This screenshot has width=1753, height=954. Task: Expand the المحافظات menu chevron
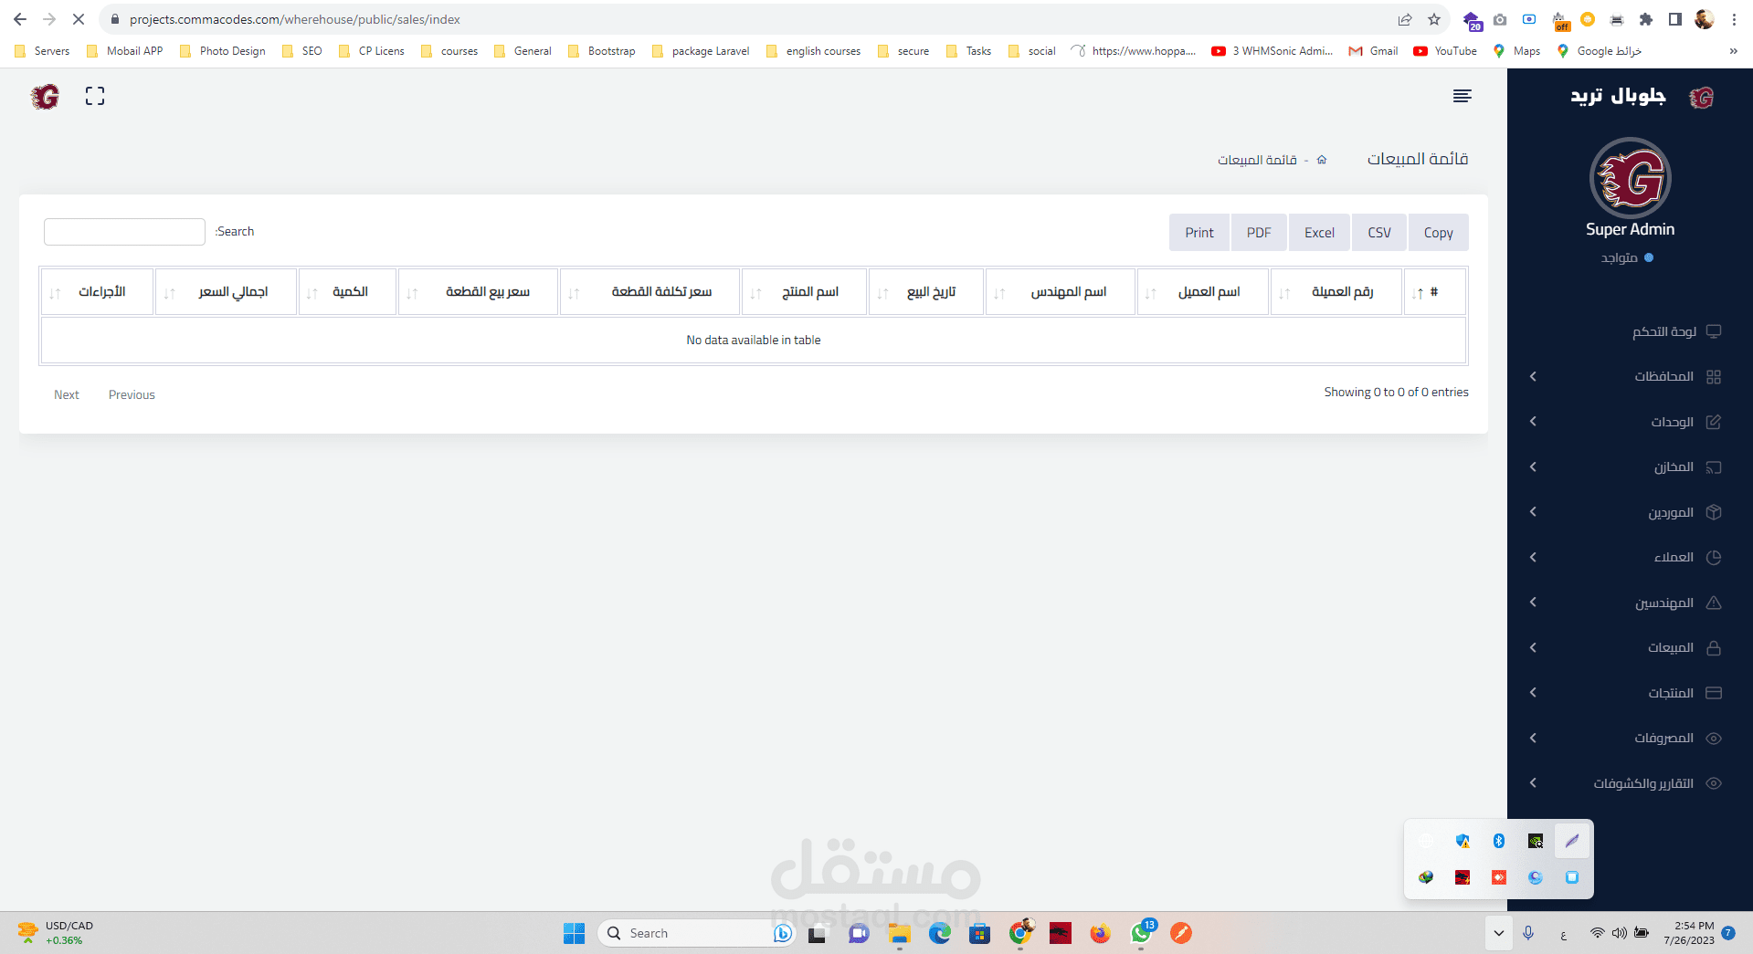tap(1533, 376)
